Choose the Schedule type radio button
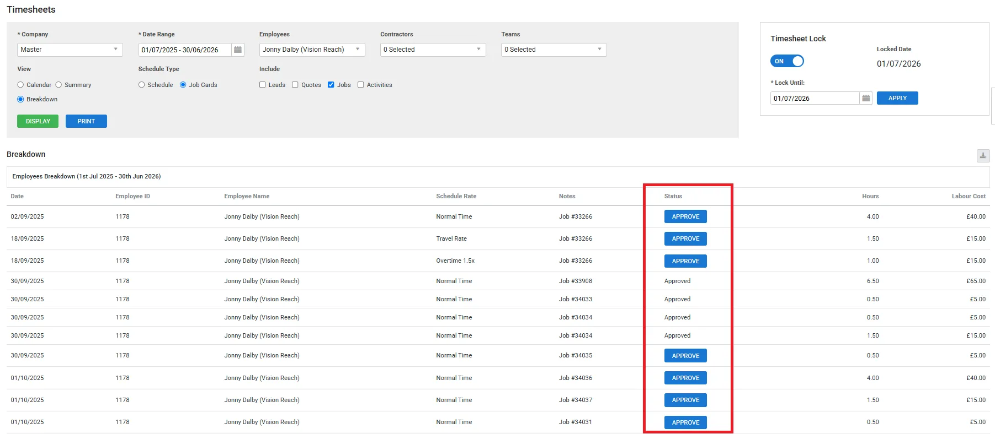995x434 pixels. pos(142,85)
